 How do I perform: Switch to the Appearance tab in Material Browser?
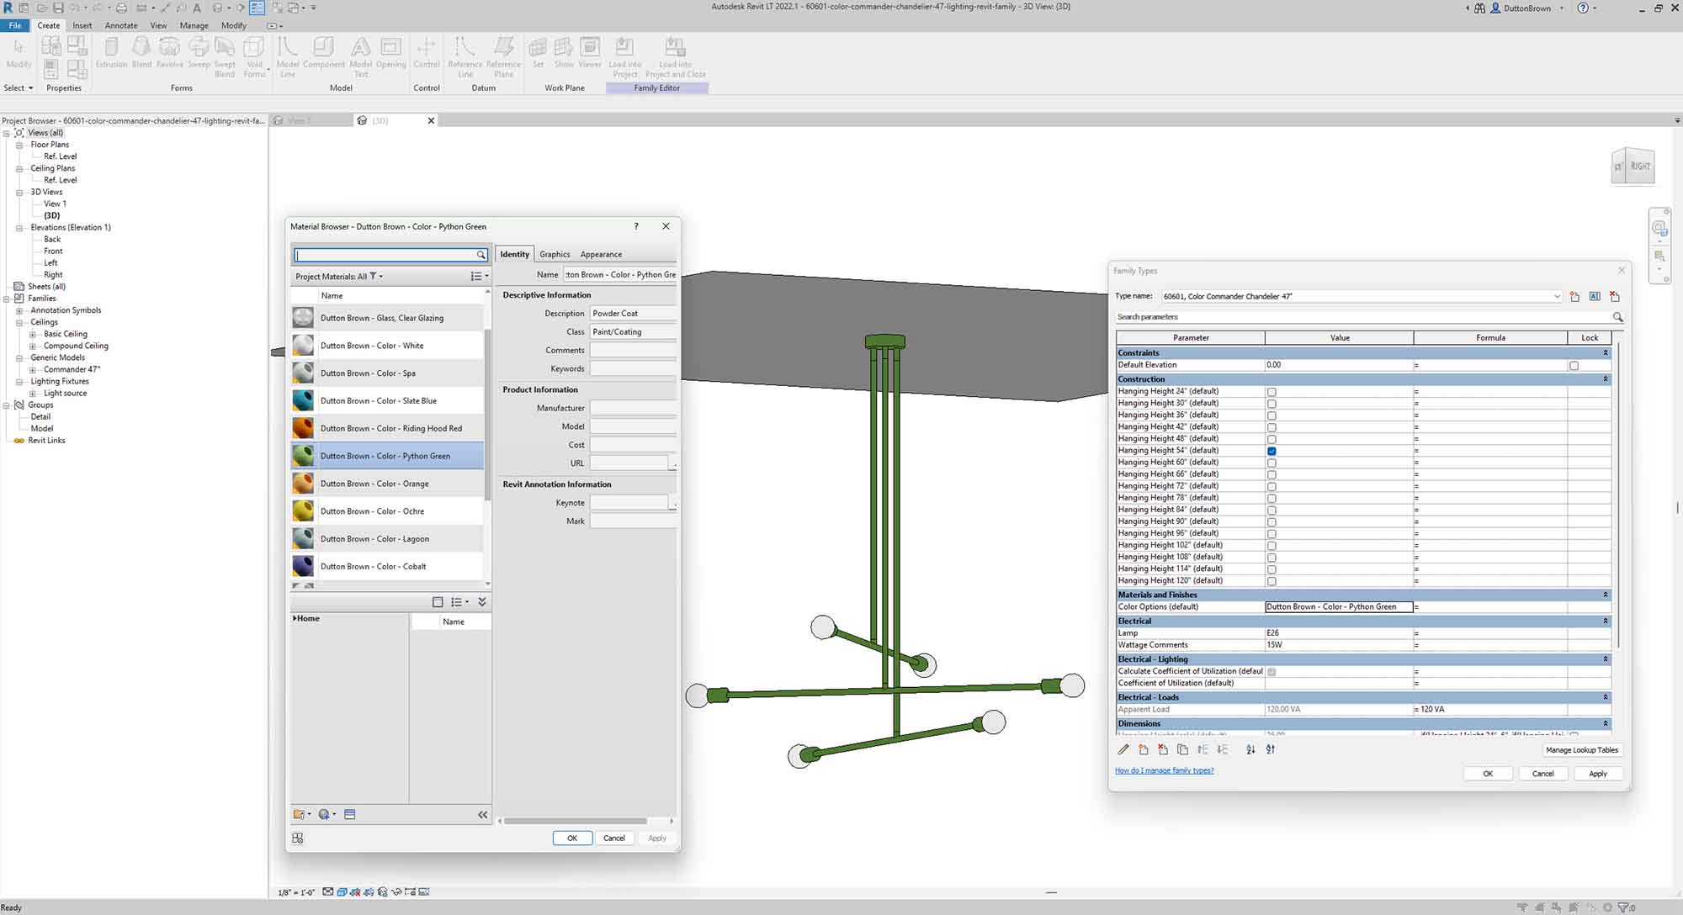point(600,253)
